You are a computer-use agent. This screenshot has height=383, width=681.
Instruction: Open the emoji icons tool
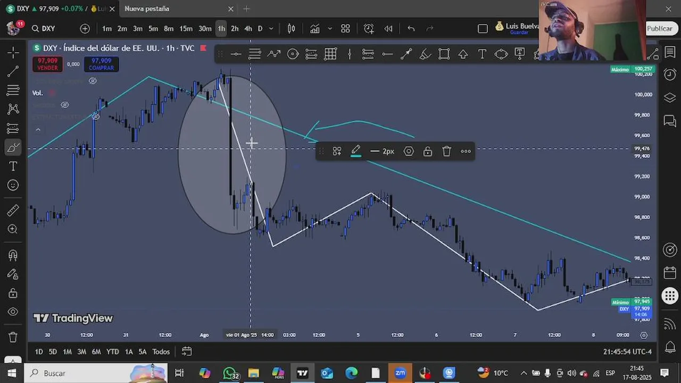[x=13, y=185]
